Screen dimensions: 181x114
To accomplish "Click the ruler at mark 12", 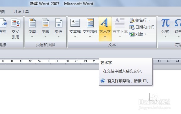I will (x=30, y=61).
